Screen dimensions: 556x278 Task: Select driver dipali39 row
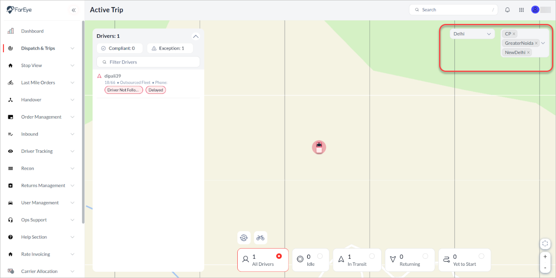[148, 84]
